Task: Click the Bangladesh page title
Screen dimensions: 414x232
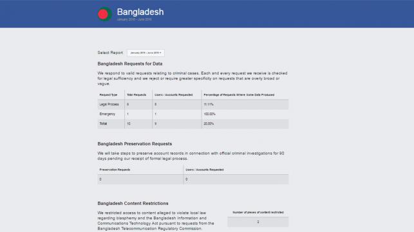Action: [140, 12]
